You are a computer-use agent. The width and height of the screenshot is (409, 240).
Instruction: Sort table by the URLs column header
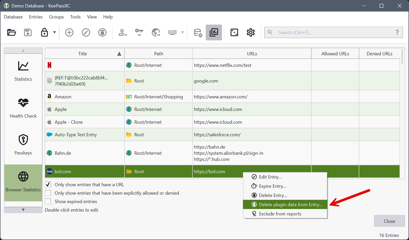coord(252,54)
